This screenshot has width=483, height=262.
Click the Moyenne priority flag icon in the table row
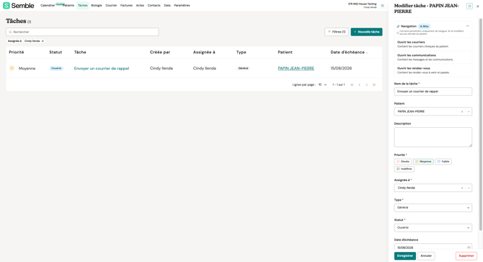12,68
